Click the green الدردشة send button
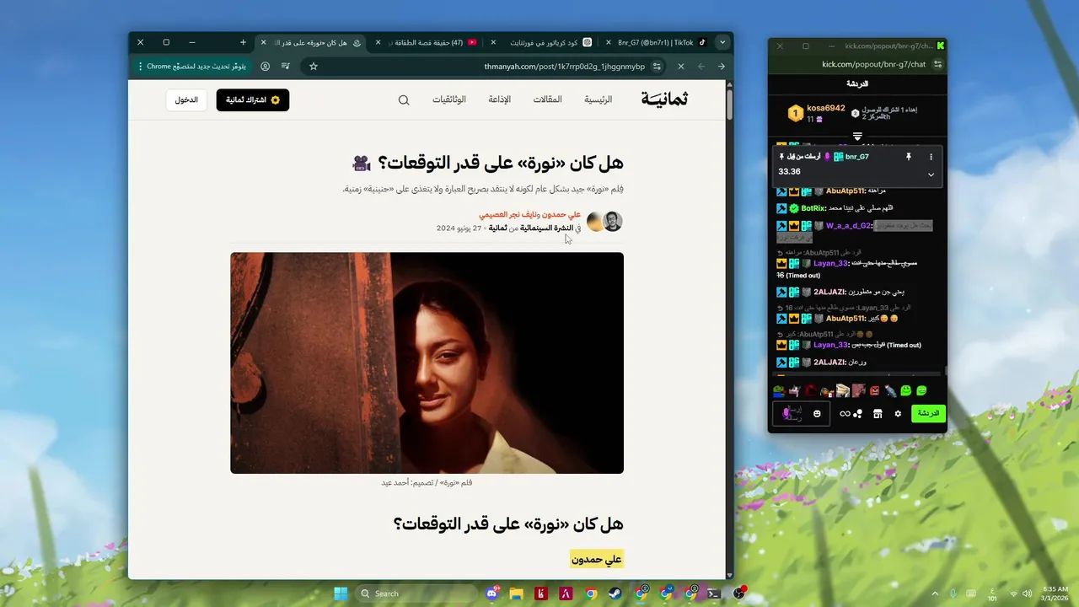This screenshot has height=607, width=1079. 928,413
